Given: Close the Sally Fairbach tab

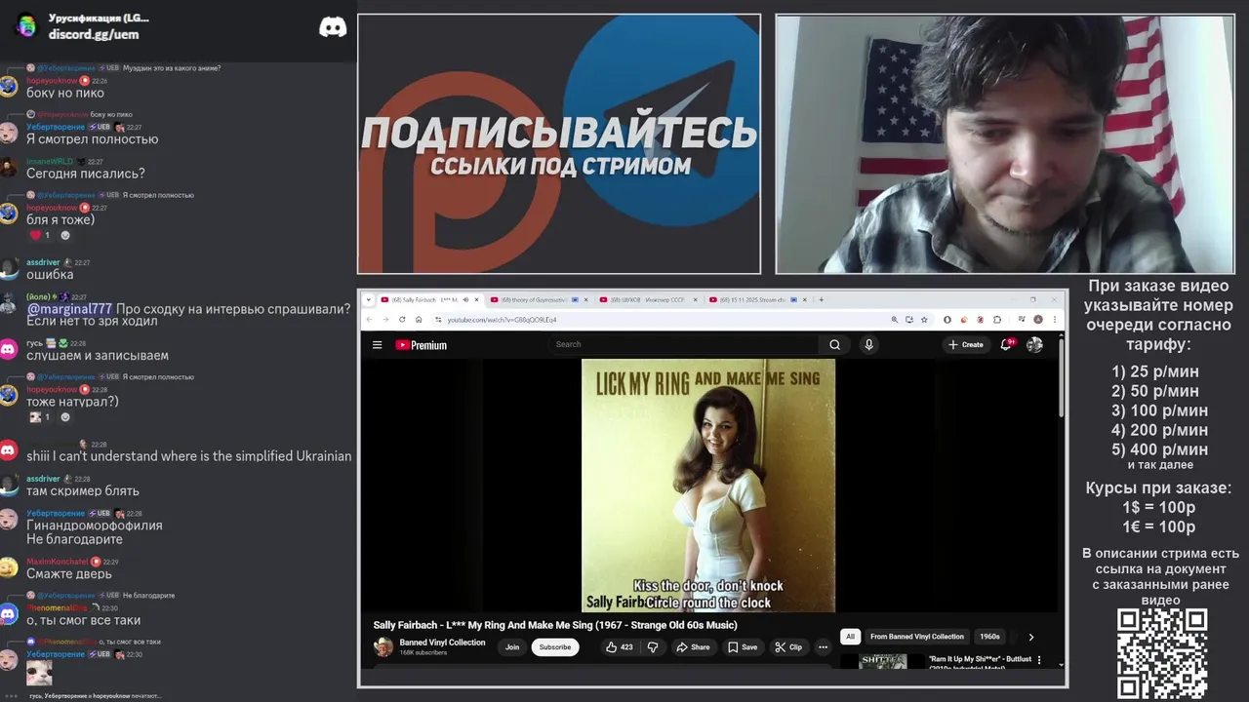Looking at the screenshot, I should [477, 299].
